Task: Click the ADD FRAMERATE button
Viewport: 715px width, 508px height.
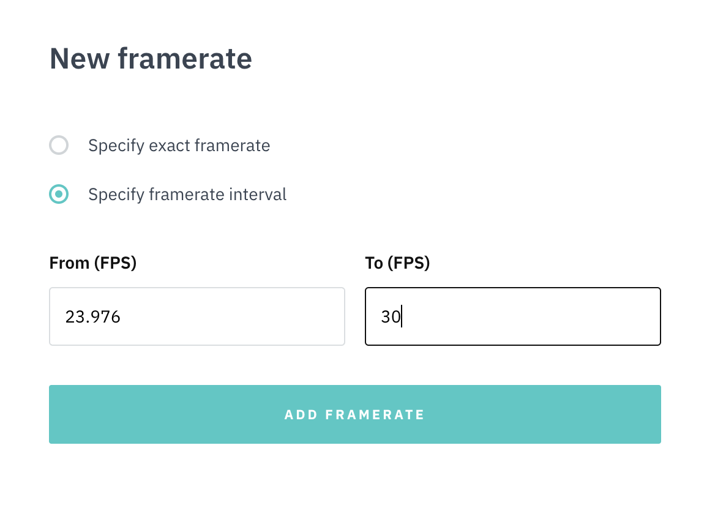Action: (x=354, y=414)
